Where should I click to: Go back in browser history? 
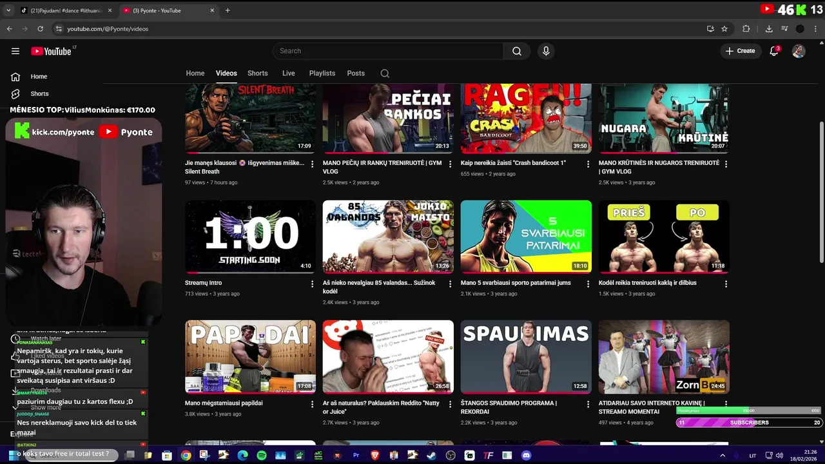coord(9,29)
